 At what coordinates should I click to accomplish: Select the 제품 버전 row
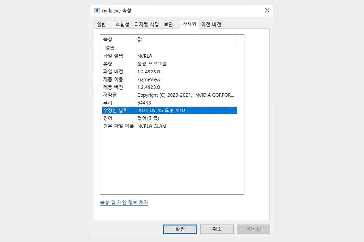169,87
